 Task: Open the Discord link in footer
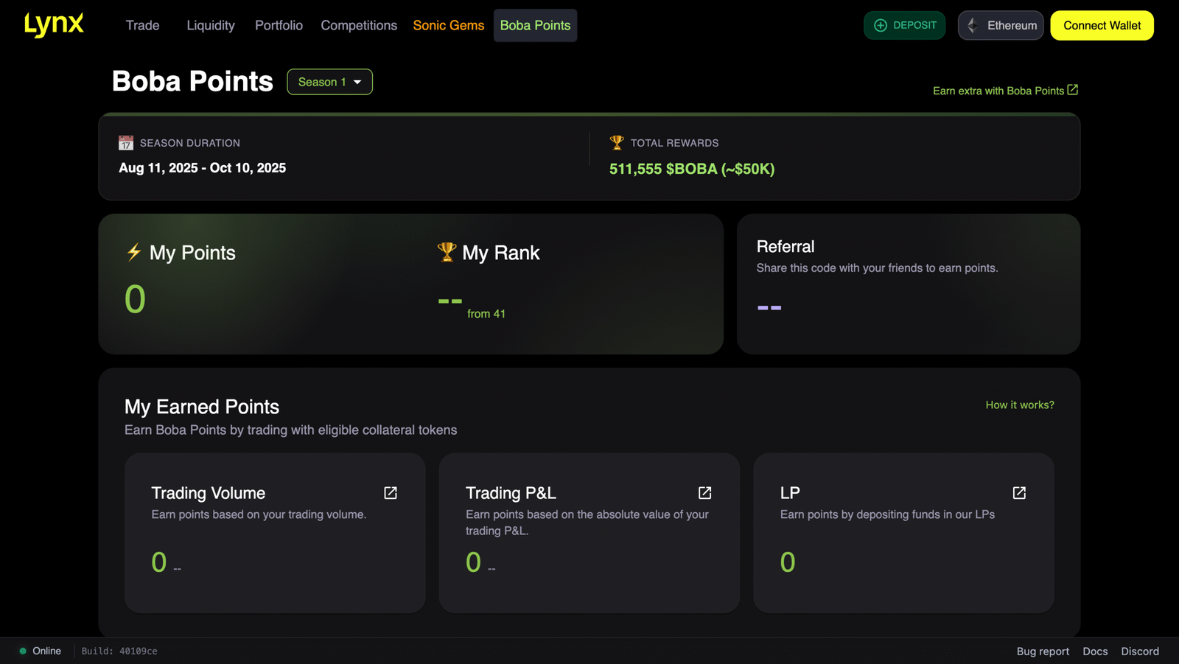pyautogui.click(x=1139, y=651)
